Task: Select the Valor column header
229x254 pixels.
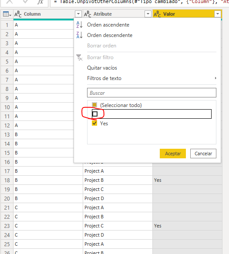Action: click(169, 14)
